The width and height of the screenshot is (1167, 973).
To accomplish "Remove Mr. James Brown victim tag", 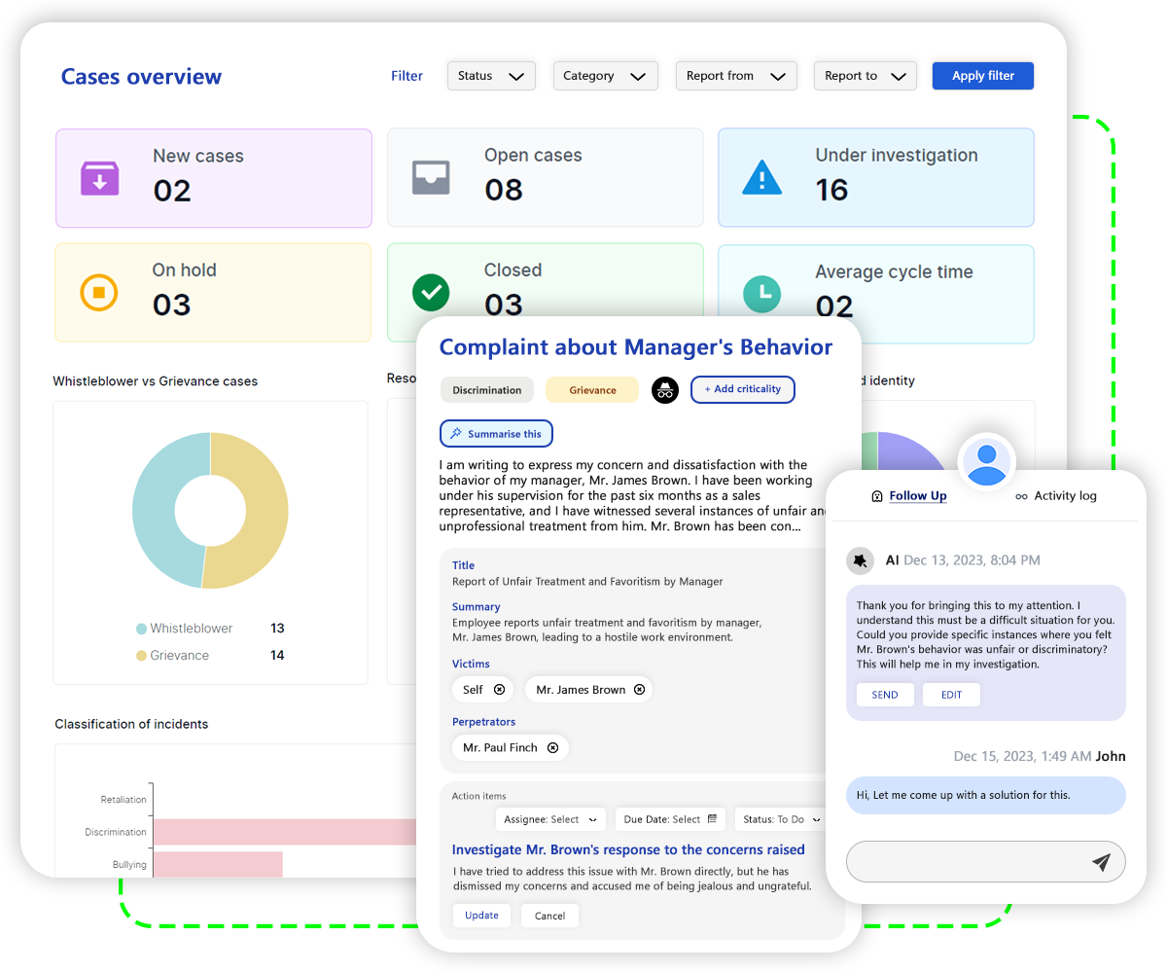I will pyautogui.click(x=640, y=690).
